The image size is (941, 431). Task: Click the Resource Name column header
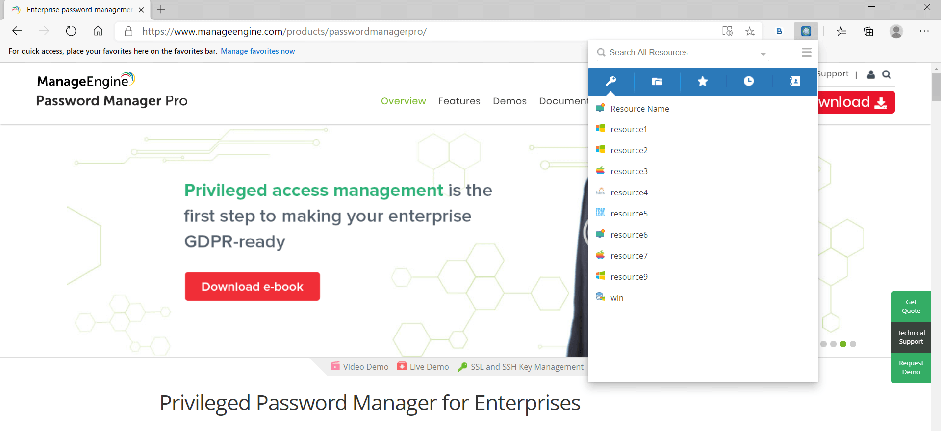click(639, 109)
